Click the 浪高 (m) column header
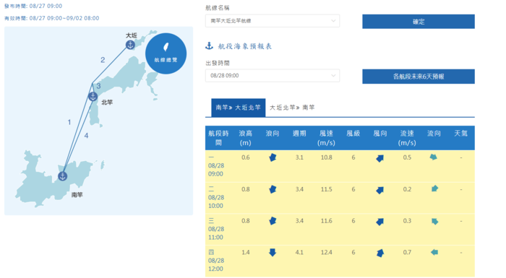The image size is (506, 278). coord(246,138)
